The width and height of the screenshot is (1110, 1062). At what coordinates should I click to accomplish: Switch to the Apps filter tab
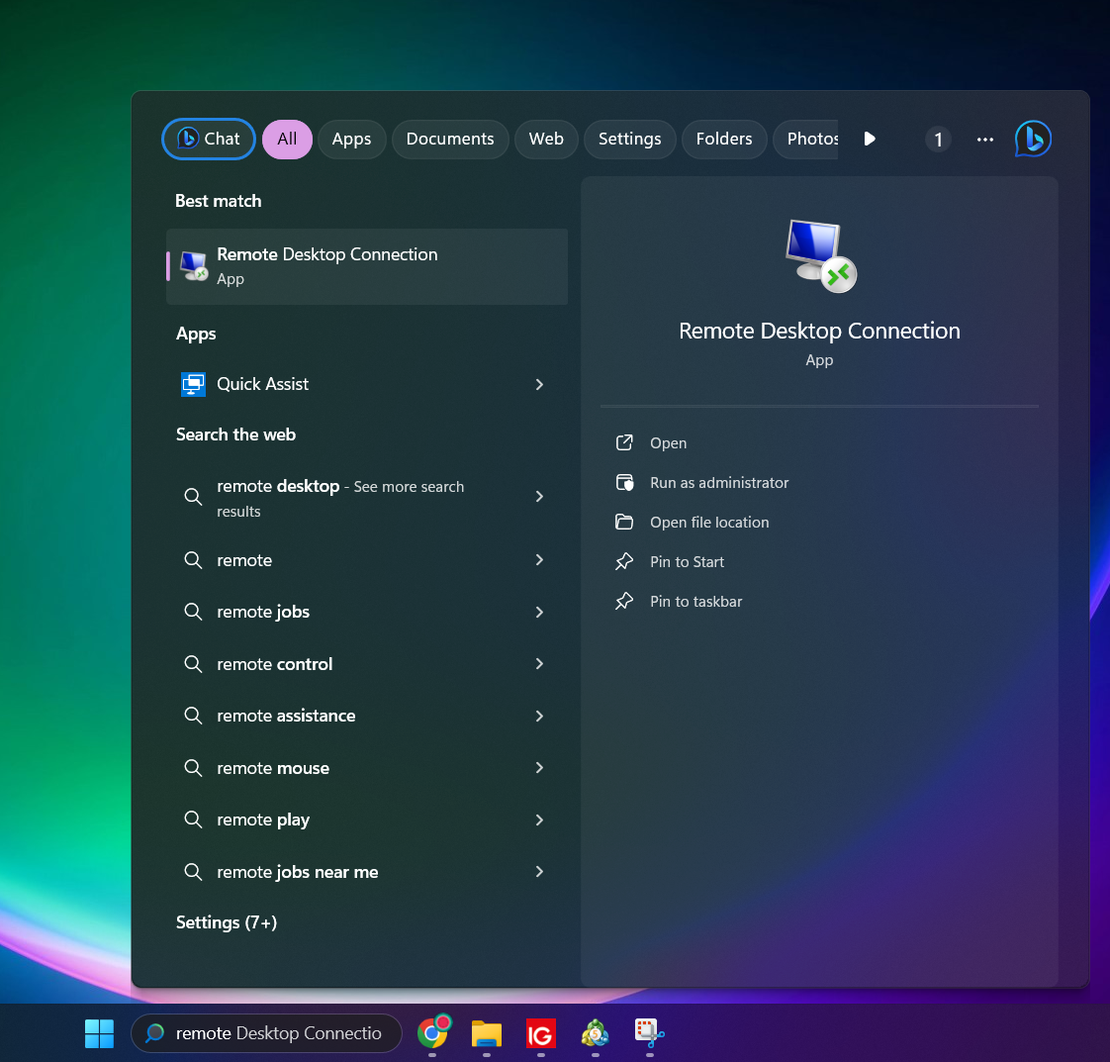pos(351,140)
